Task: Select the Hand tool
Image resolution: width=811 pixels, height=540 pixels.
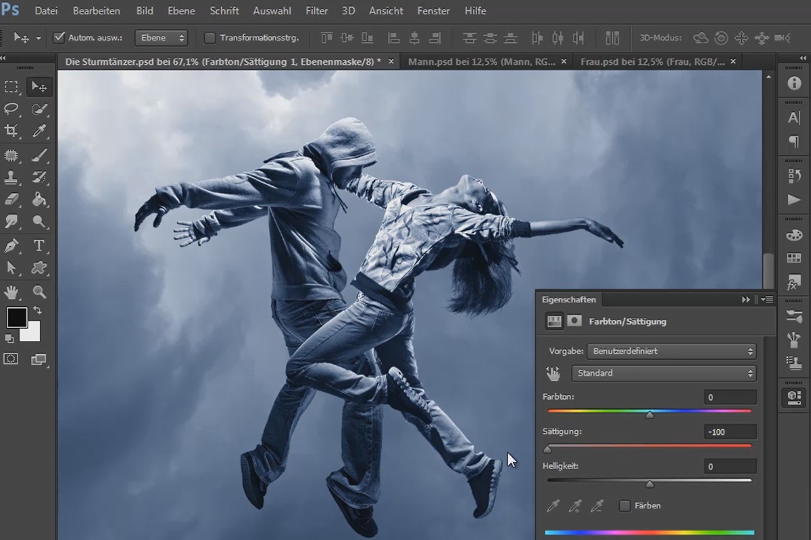Action: (11, 292)
